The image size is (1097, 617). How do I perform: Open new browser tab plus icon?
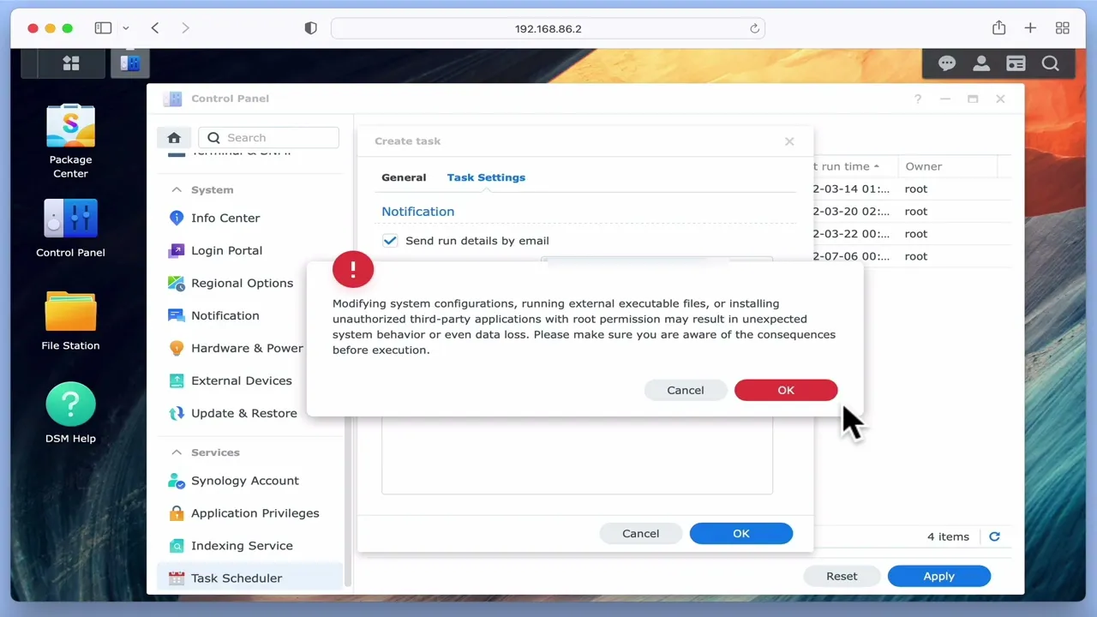[1030, 28]
